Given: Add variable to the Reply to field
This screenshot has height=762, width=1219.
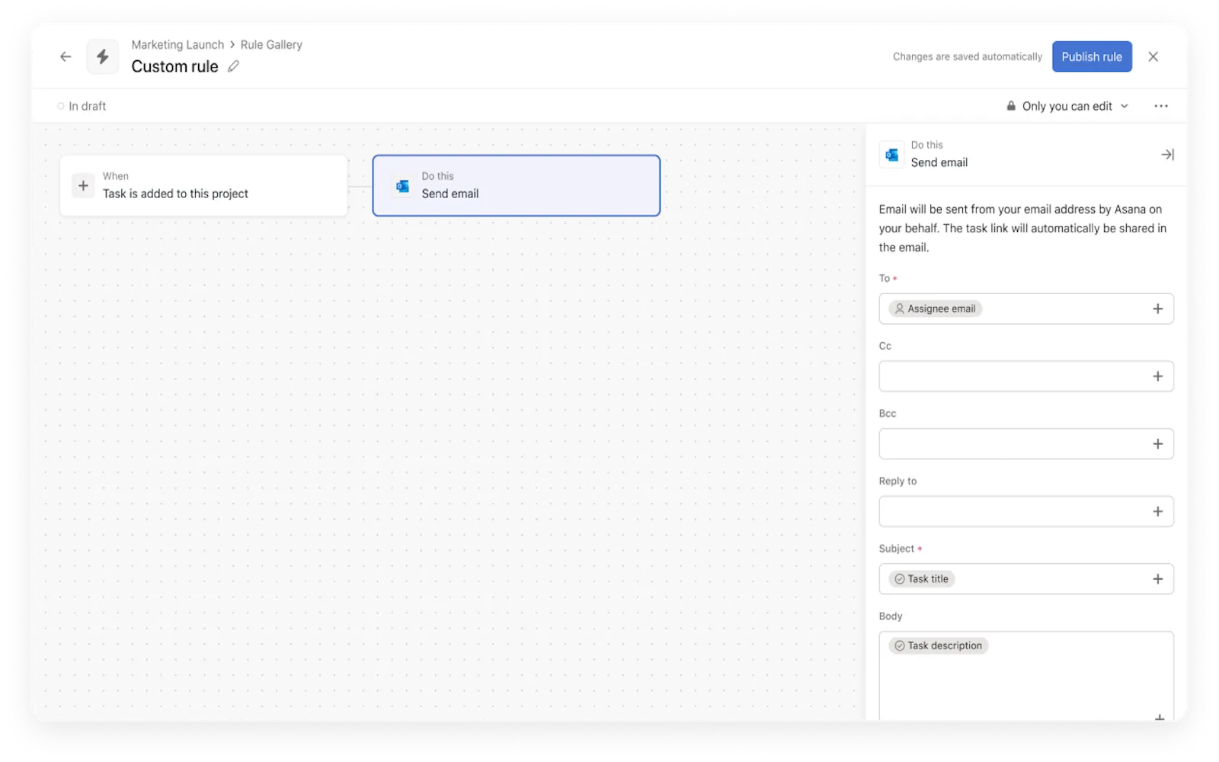Looking at the screenshot, I should [x=1157, y=511].
